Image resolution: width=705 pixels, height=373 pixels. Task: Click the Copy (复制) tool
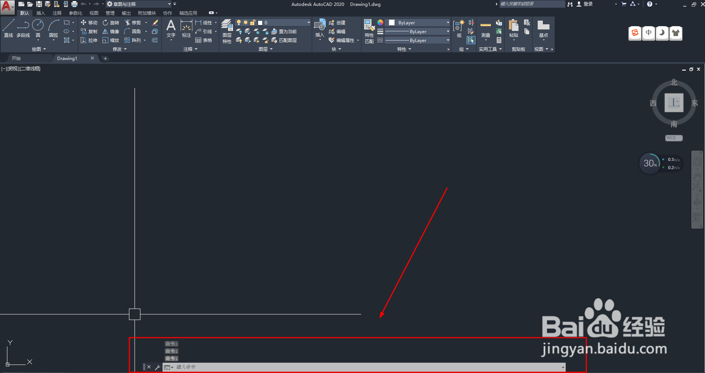coord(89,31)
